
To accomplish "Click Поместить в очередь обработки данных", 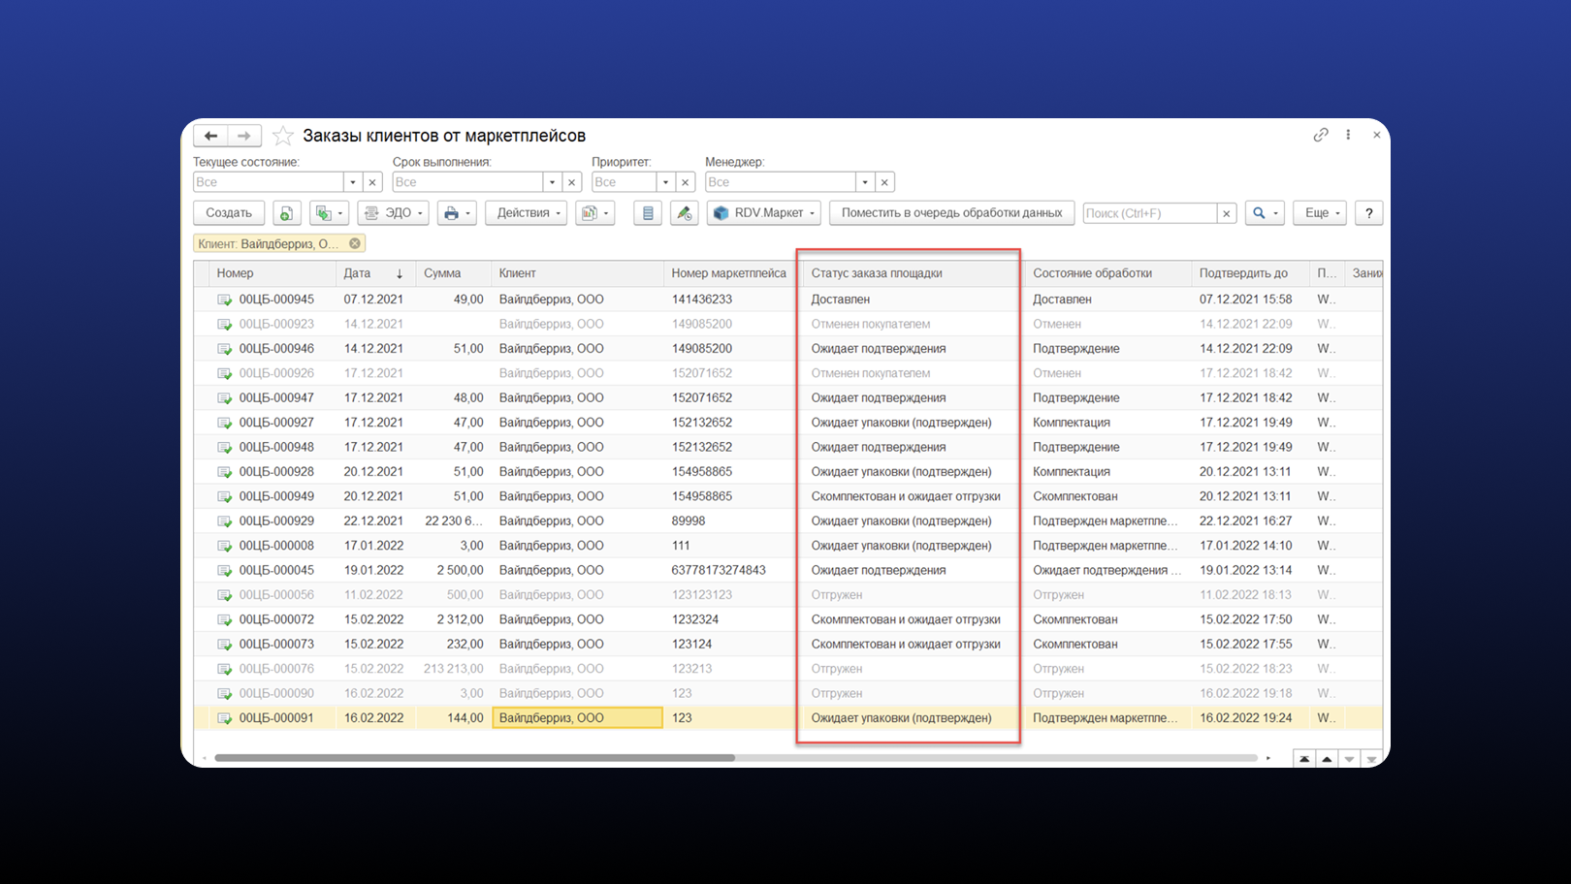I will tap(952, 213).
